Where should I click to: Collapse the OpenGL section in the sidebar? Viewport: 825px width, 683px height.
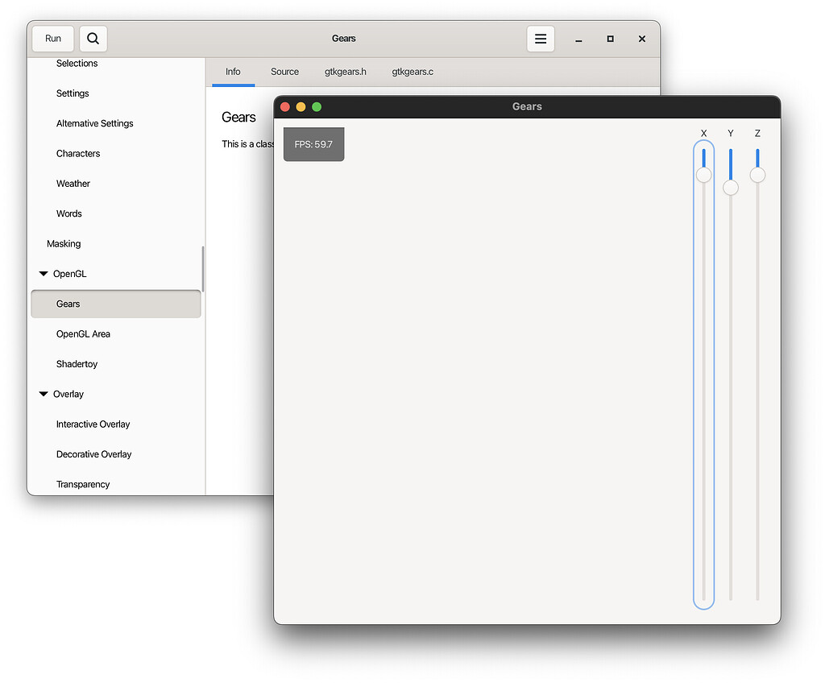pyautogui.click(x=44, y=273)
